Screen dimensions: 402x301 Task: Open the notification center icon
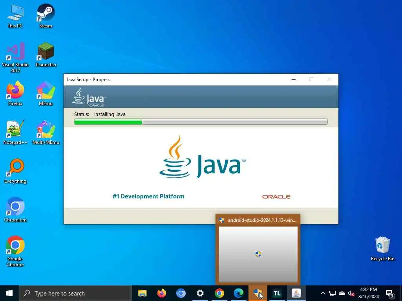coord(389,293)
